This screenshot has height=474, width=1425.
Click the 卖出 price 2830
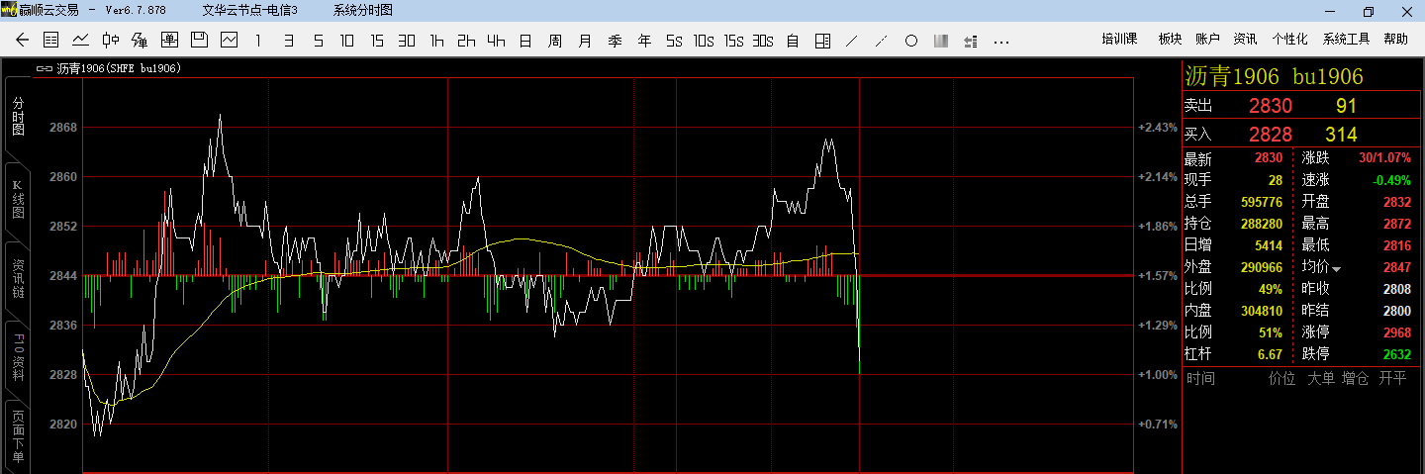[x=1270, y=106]
